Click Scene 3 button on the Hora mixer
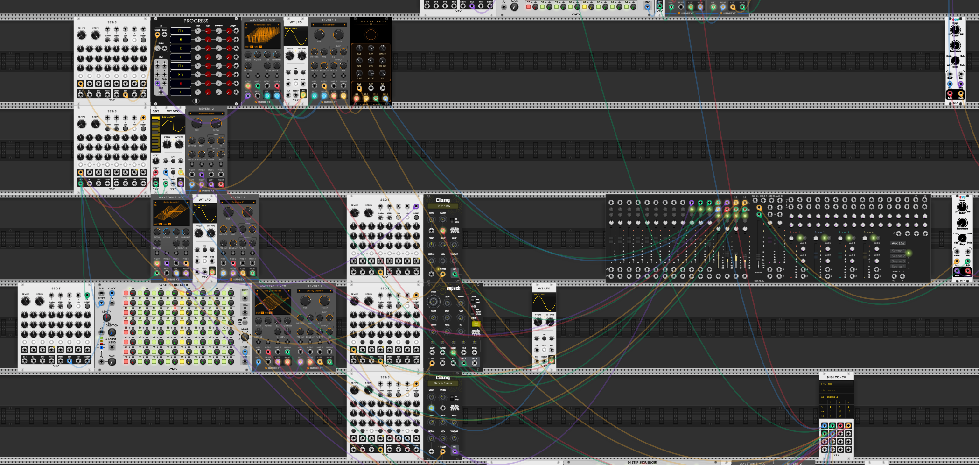This screenshot has width=979, height=465. (898, 261)
